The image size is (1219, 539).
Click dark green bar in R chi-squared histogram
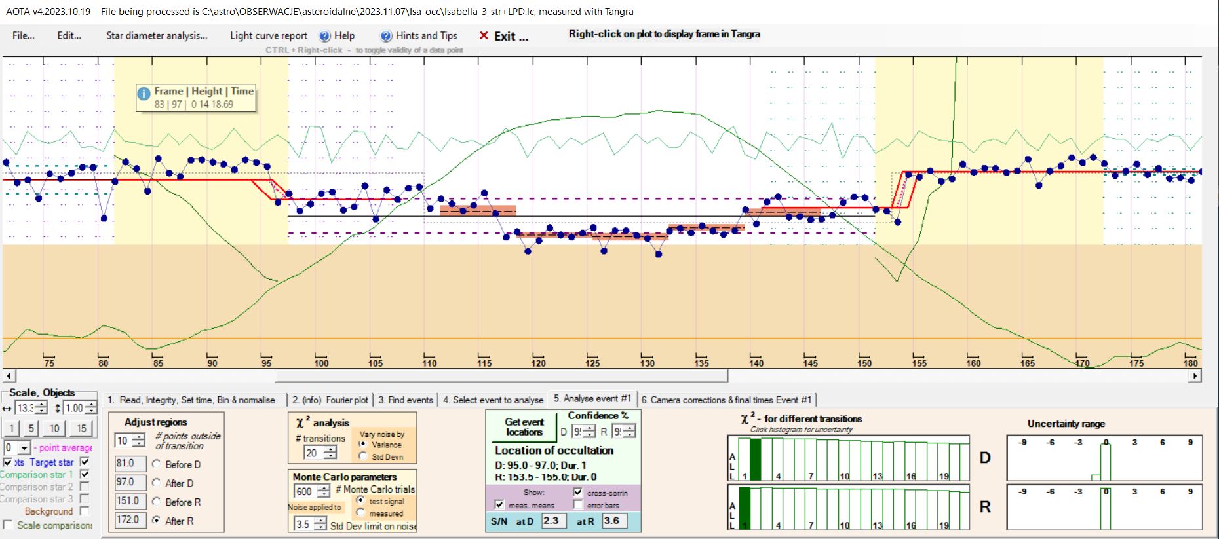click(745, 508)
